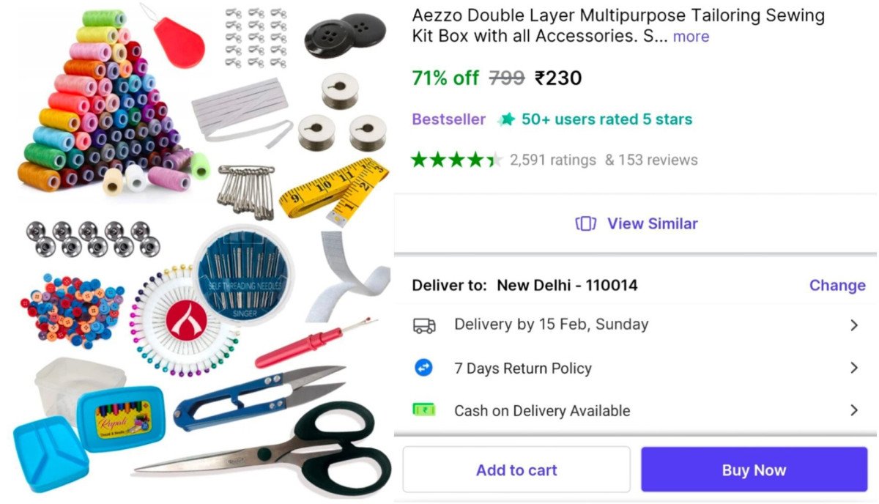
Task: Click the green cash on delivery icon
Action: tap(424, 410)
